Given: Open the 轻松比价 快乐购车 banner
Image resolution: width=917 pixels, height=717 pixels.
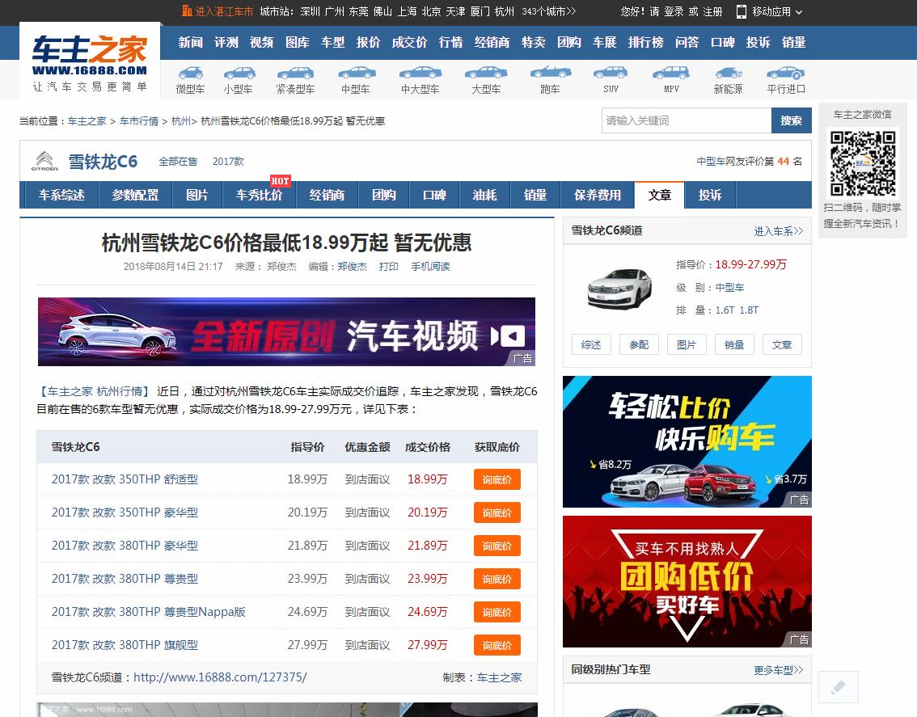Looking at the screenshot, I should coord(687,441).
